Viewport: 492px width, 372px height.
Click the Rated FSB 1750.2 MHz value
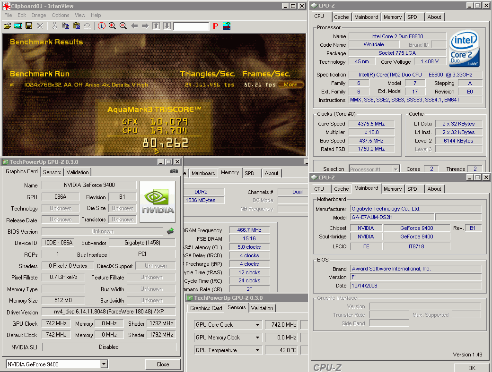(x=371, y=149)
